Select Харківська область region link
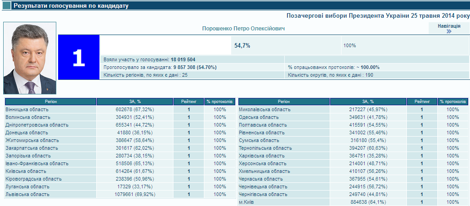This screenshot has width=470, height=206. point(262,156)
